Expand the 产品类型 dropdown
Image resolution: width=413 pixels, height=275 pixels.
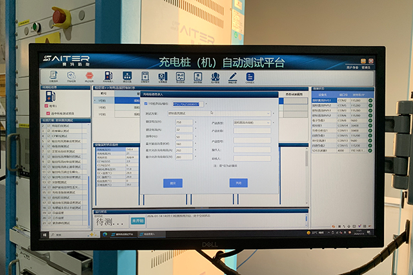click(252, 121)
